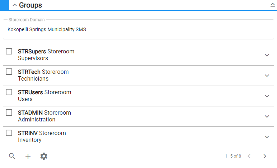
Task: Expand the STADMIN row details chevron
Action: [x=267, y=116]
